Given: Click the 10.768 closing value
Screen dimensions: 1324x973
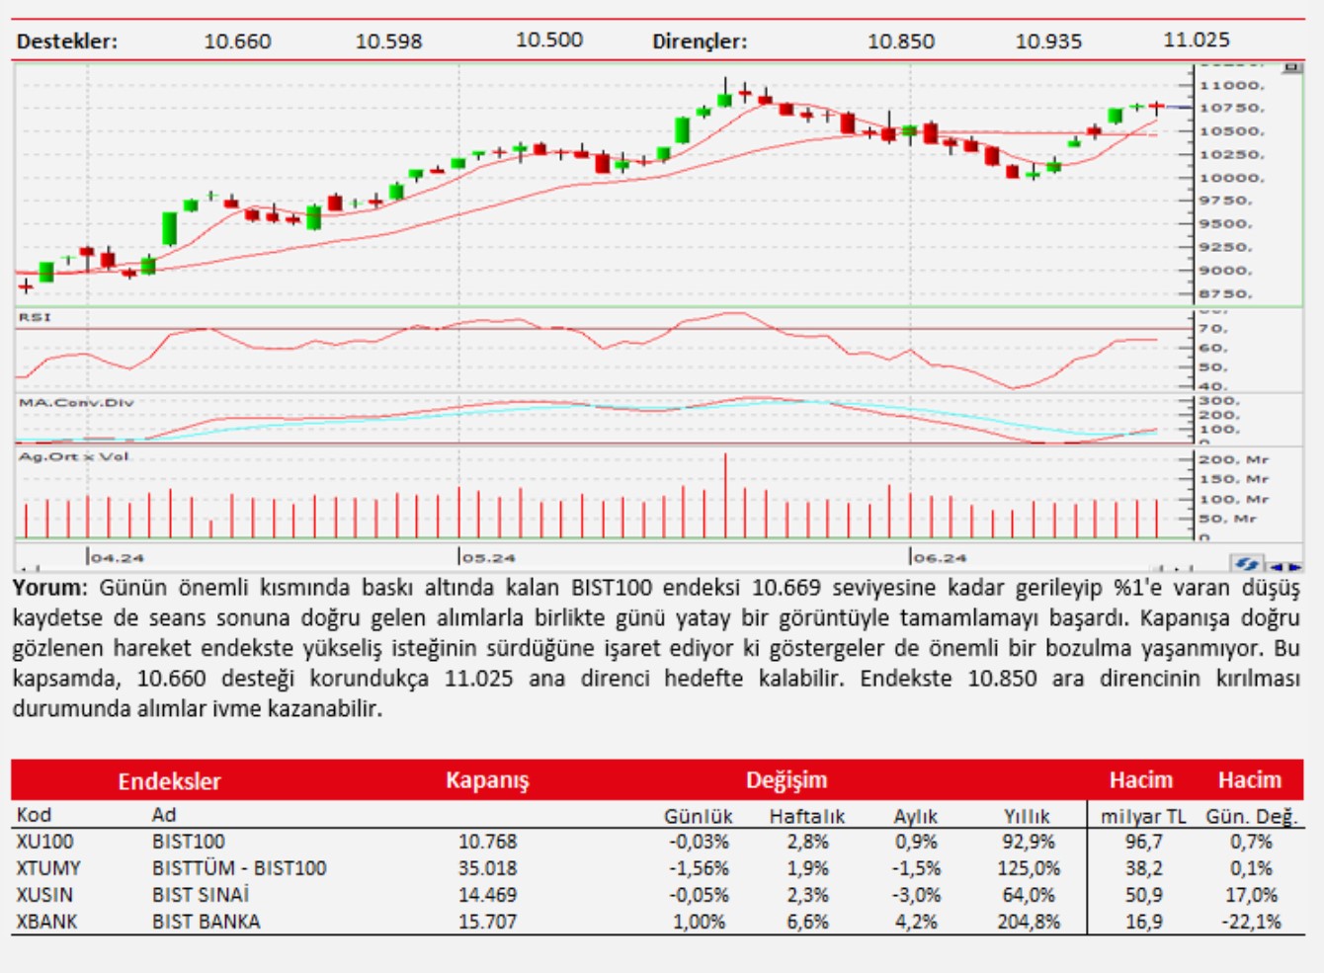Looking at the screenshot, I should pos(487,842).
